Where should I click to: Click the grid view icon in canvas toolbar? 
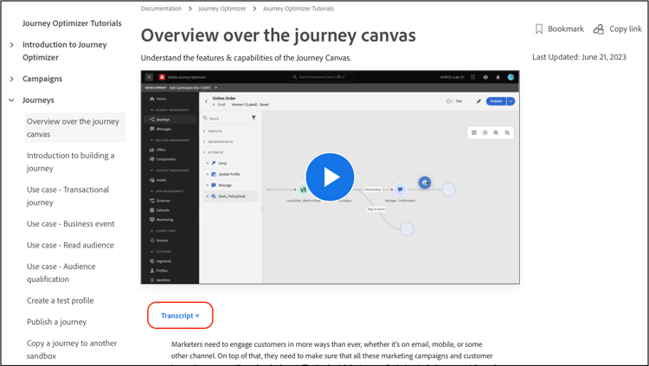pyautogui.click(x=474, y=132)
